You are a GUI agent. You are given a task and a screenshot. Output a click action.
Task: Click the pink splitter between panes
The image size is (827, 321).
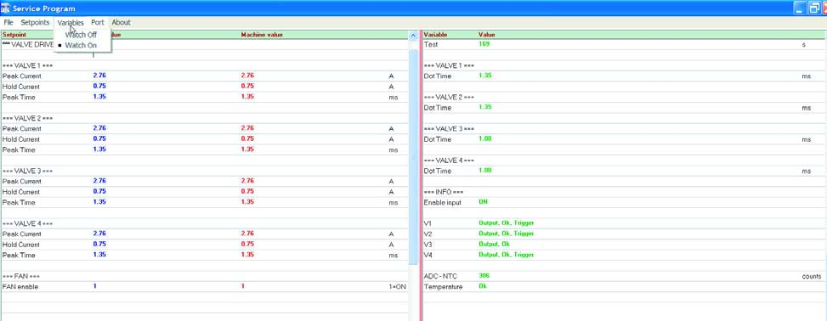pyautogui.click(x=421, y=176)
